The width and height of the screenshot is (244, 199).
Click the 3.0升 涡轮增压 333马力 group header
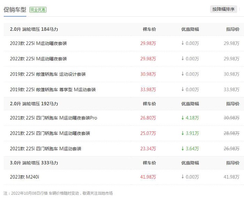tap(34, 163)
